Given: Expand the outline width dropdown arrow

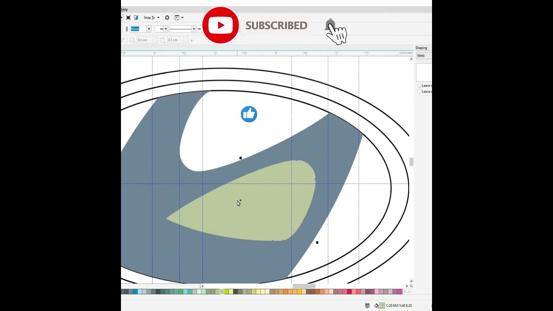Looking at the screenshot, I should point(149,29).
